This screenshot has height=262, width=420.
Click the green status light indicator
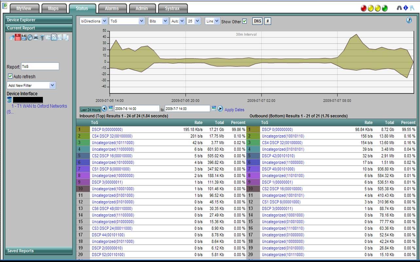(x=385, y=8)
